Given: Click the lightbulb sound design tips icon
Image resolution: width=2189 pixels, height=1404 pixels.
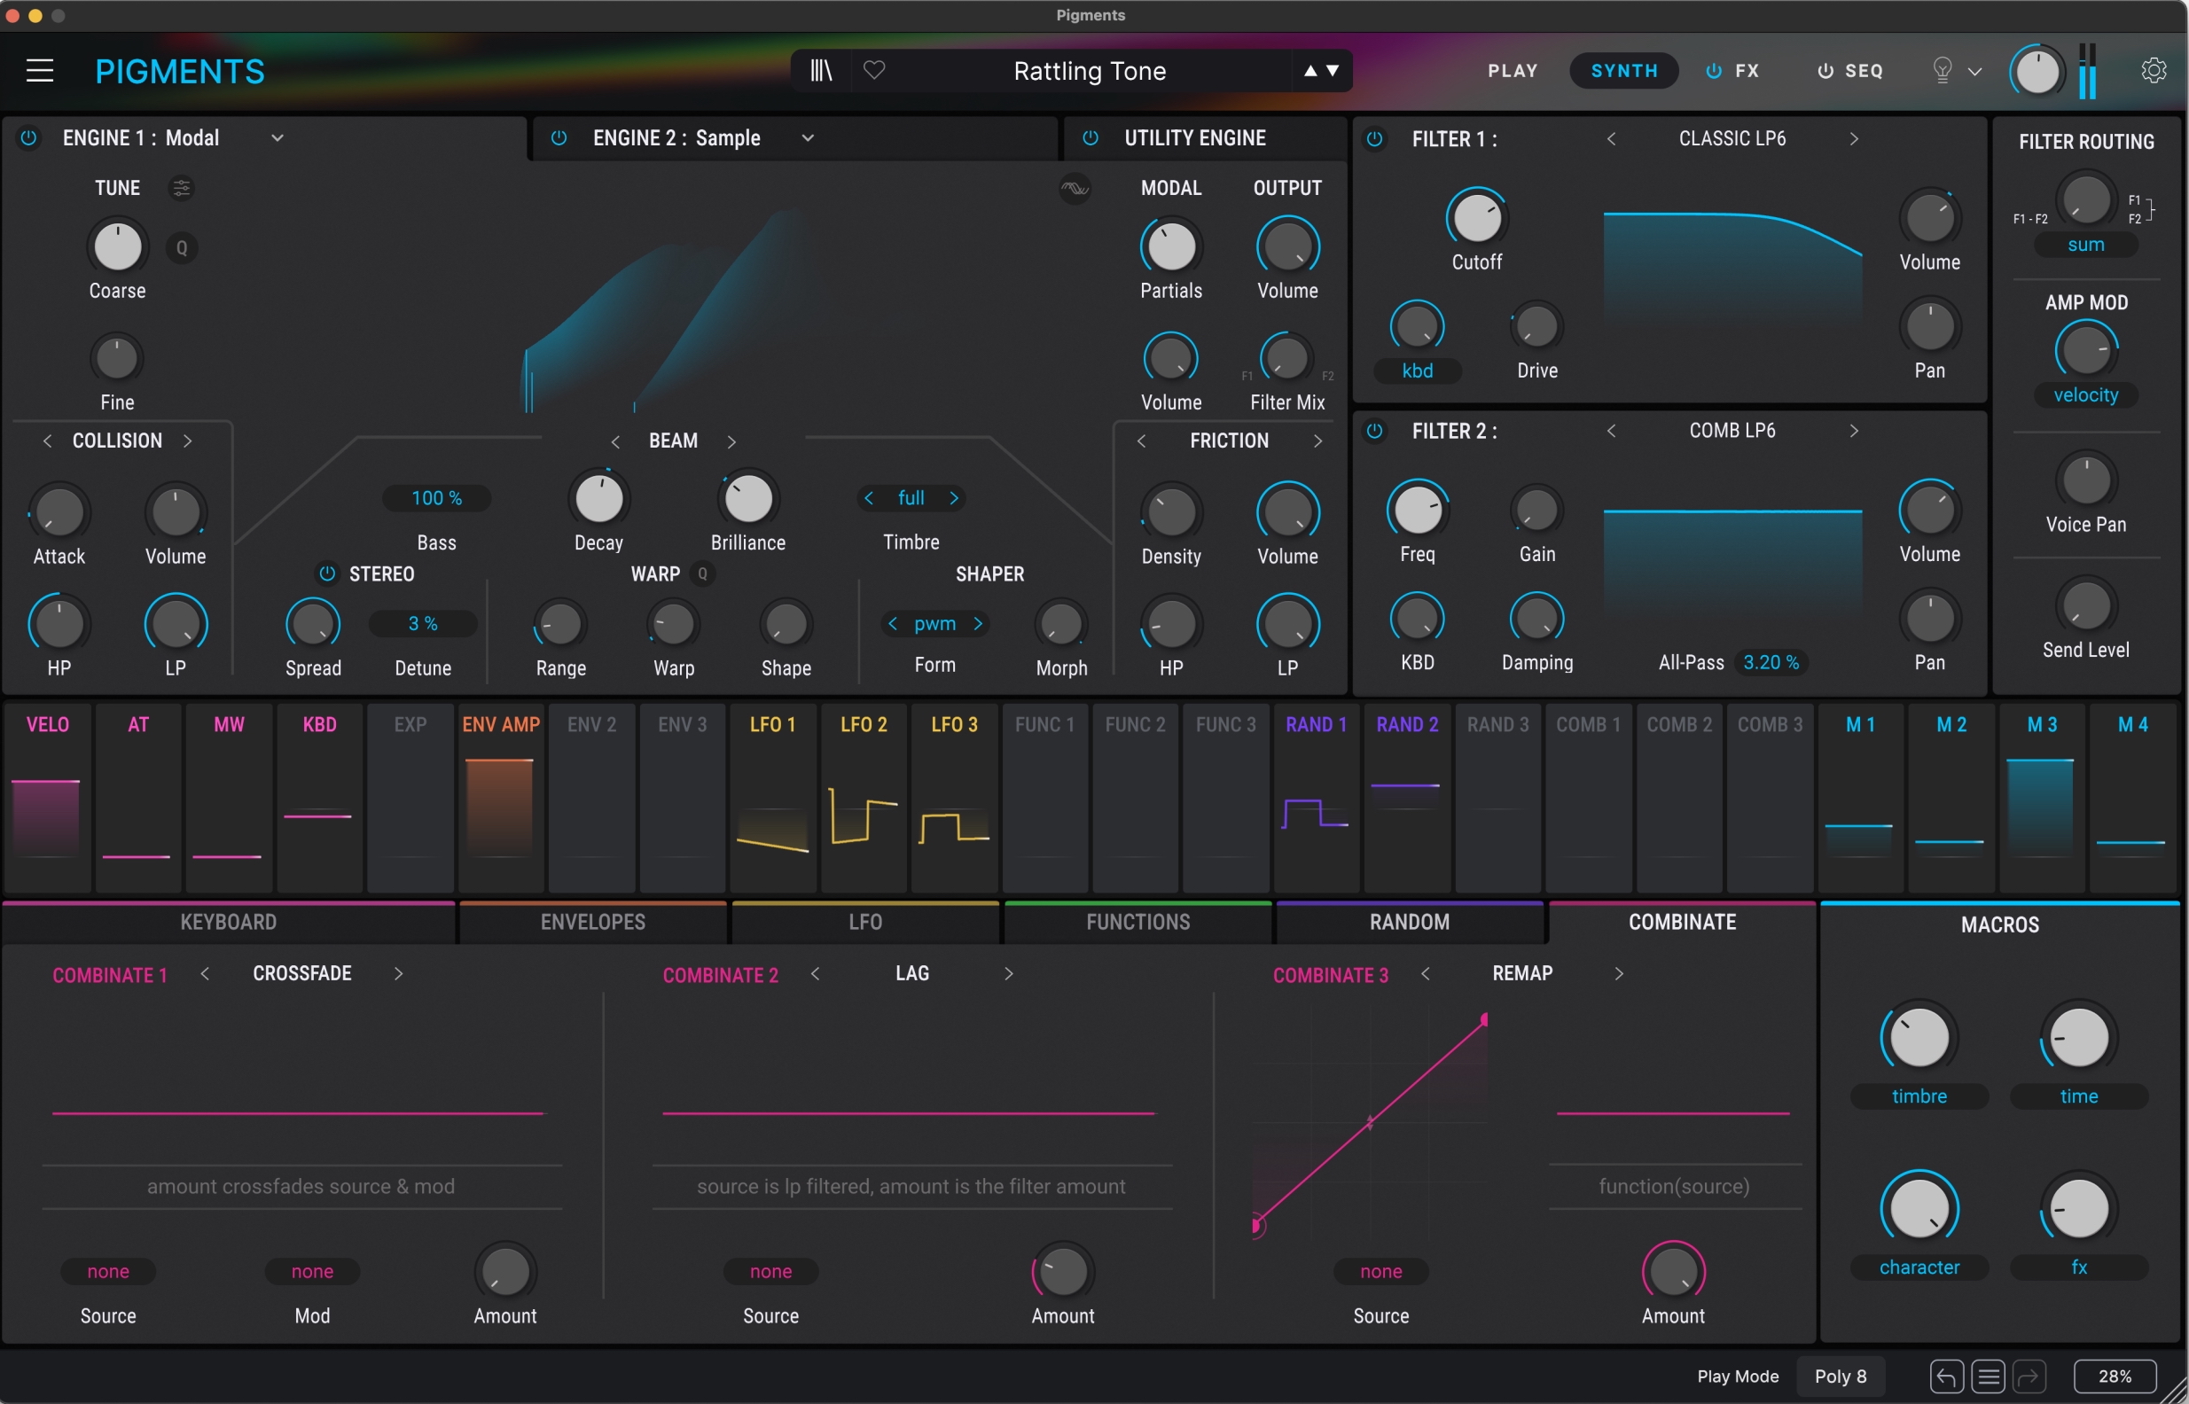Looking at the screenshot, I should coord(1942,70).
